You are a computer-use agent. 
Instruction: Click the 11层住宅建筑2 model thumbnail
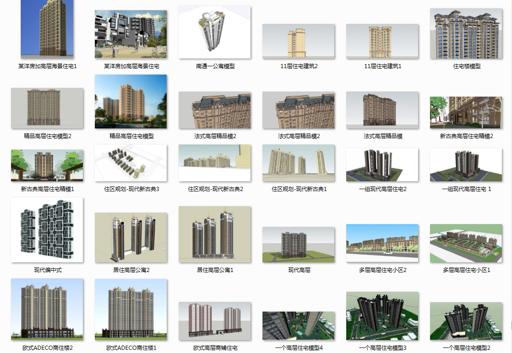tap(298, 41)
